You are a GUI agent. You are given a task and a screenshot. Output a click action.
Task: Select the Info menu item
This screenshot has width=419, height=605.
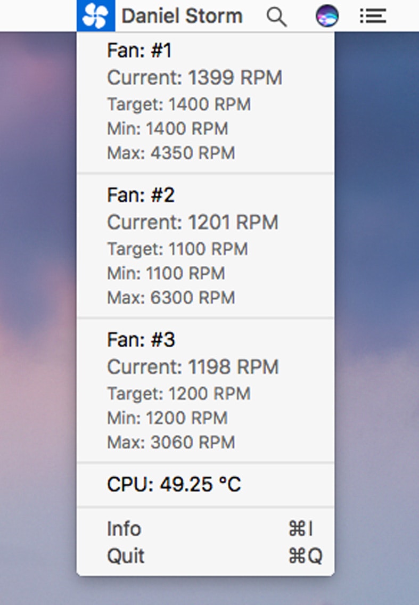click(x=124, y=529)
